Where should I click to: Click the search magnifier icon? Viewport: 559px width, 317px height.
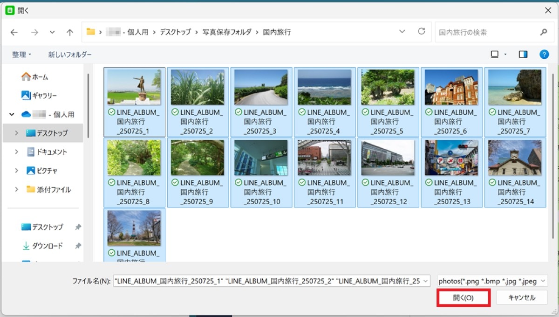pyautogui.click(x=544, y=32)
